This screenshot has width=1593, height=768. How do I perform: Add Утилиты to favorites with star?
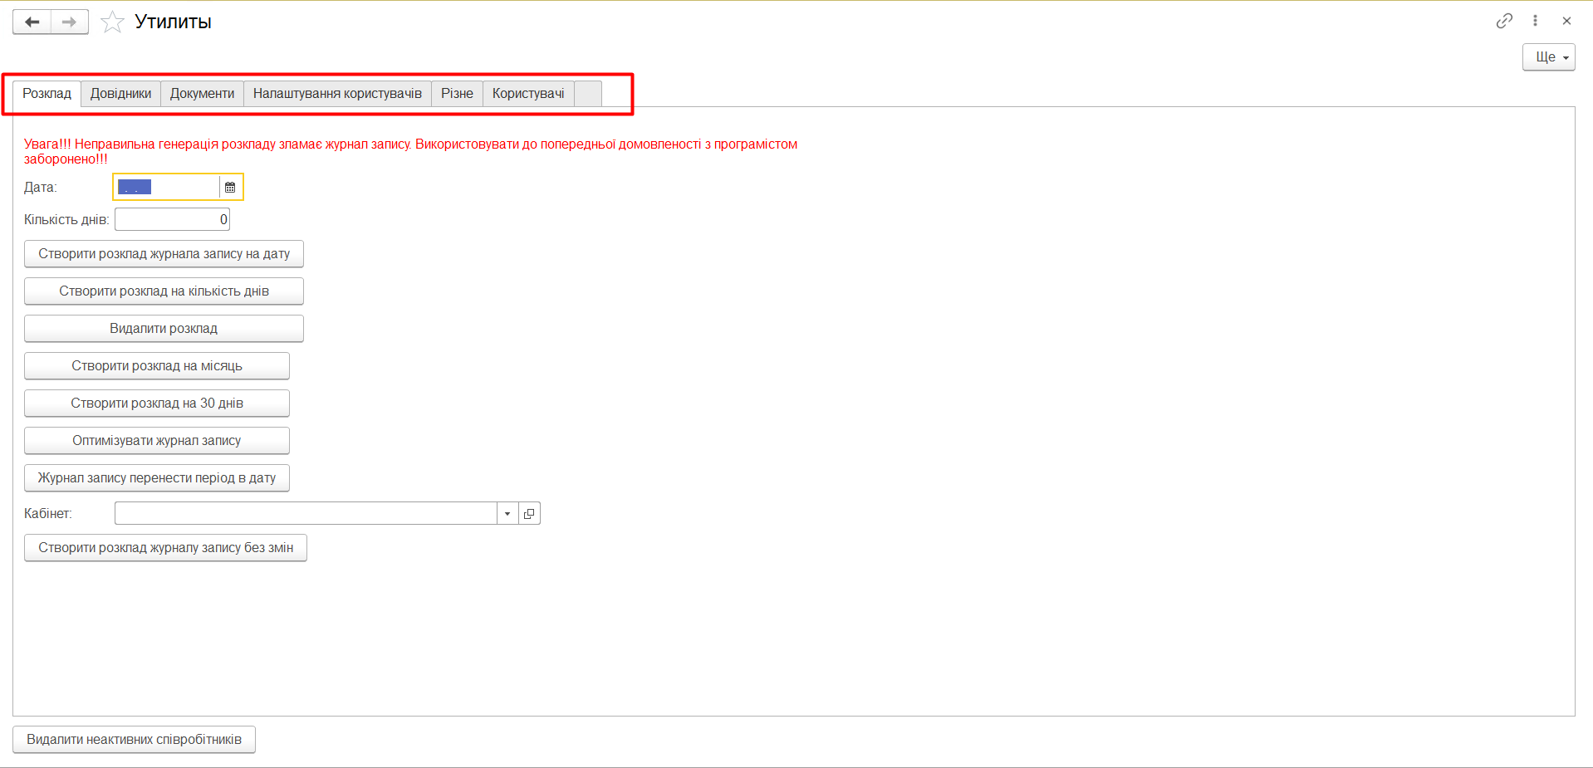tap(112, 22)
